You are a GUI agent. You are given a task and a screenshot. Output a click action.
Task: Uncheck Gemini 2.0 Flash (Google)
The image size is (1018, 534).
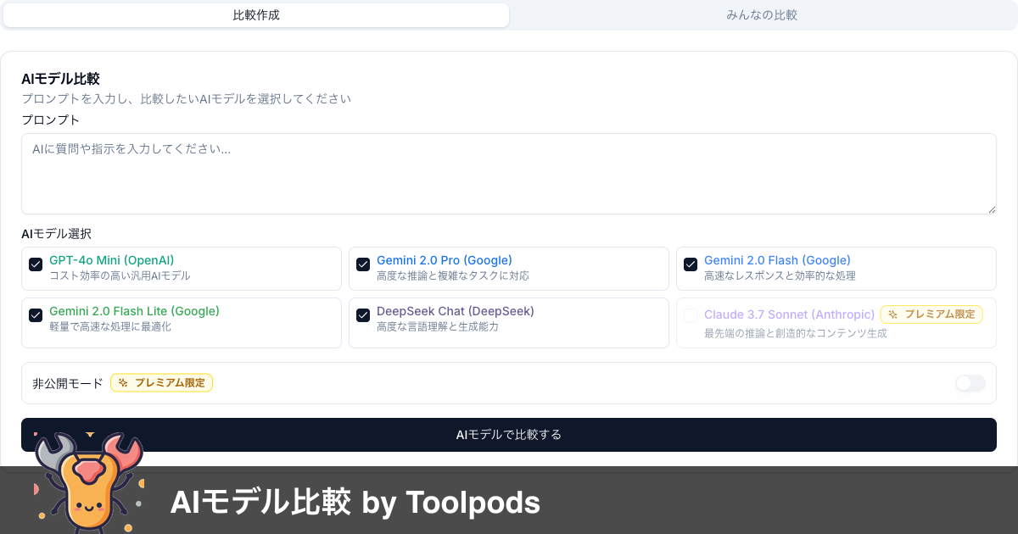tap(691, 264)
